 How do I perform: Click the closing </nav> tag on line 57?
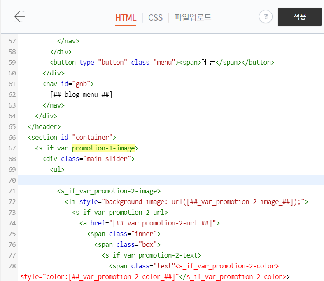68,41
